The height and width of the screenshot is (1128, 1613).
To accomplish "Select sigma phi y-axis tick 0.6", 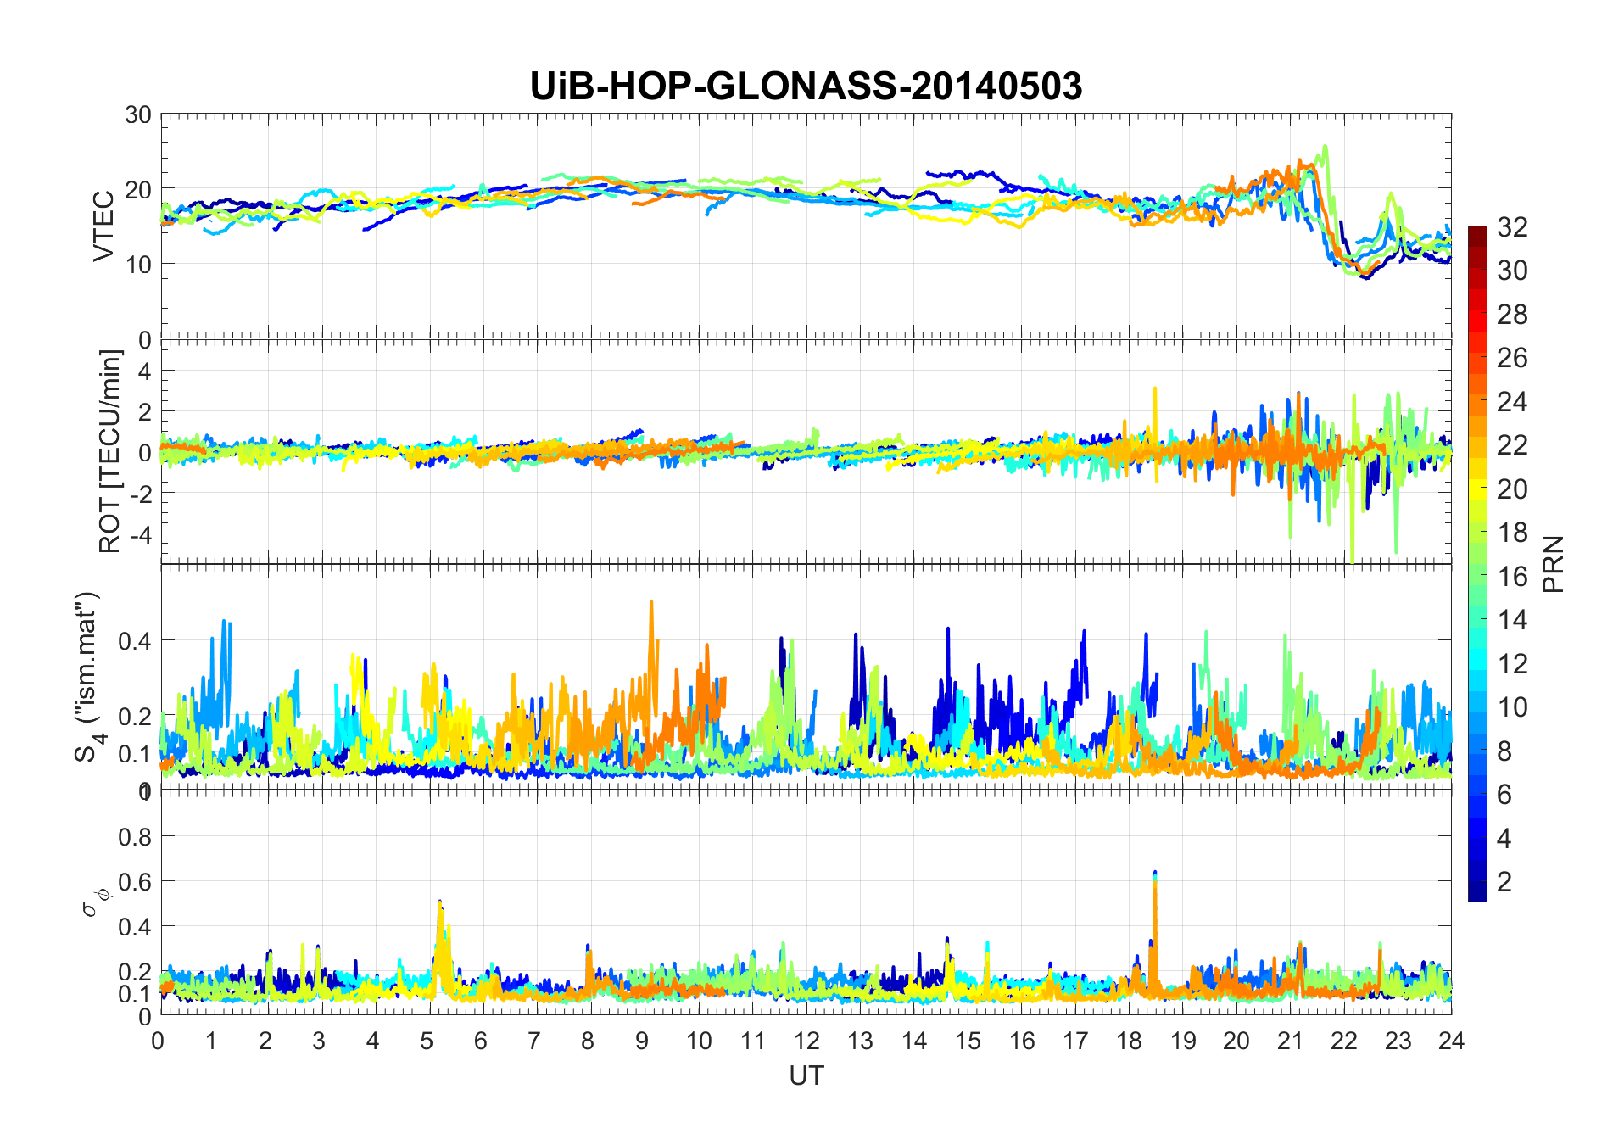I will pos(134,882).
